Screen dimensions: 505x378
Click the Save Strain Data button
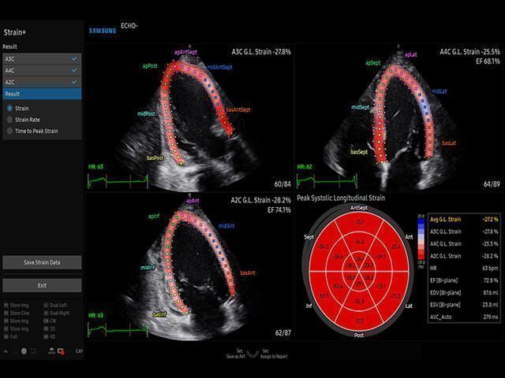[x=41, y=262]
